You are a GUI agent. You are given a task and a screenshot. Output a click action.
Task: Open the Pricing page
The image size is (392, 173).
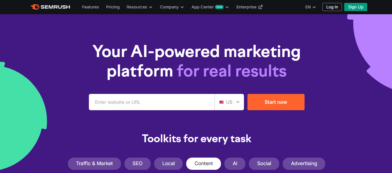(x=113, y=7)
